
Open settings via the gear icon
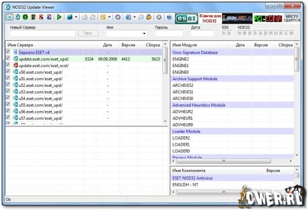click(118, 17)
